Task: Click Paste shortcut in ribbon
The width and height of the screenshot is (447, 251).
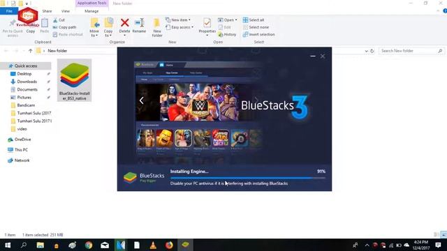Action: point(68,34)
